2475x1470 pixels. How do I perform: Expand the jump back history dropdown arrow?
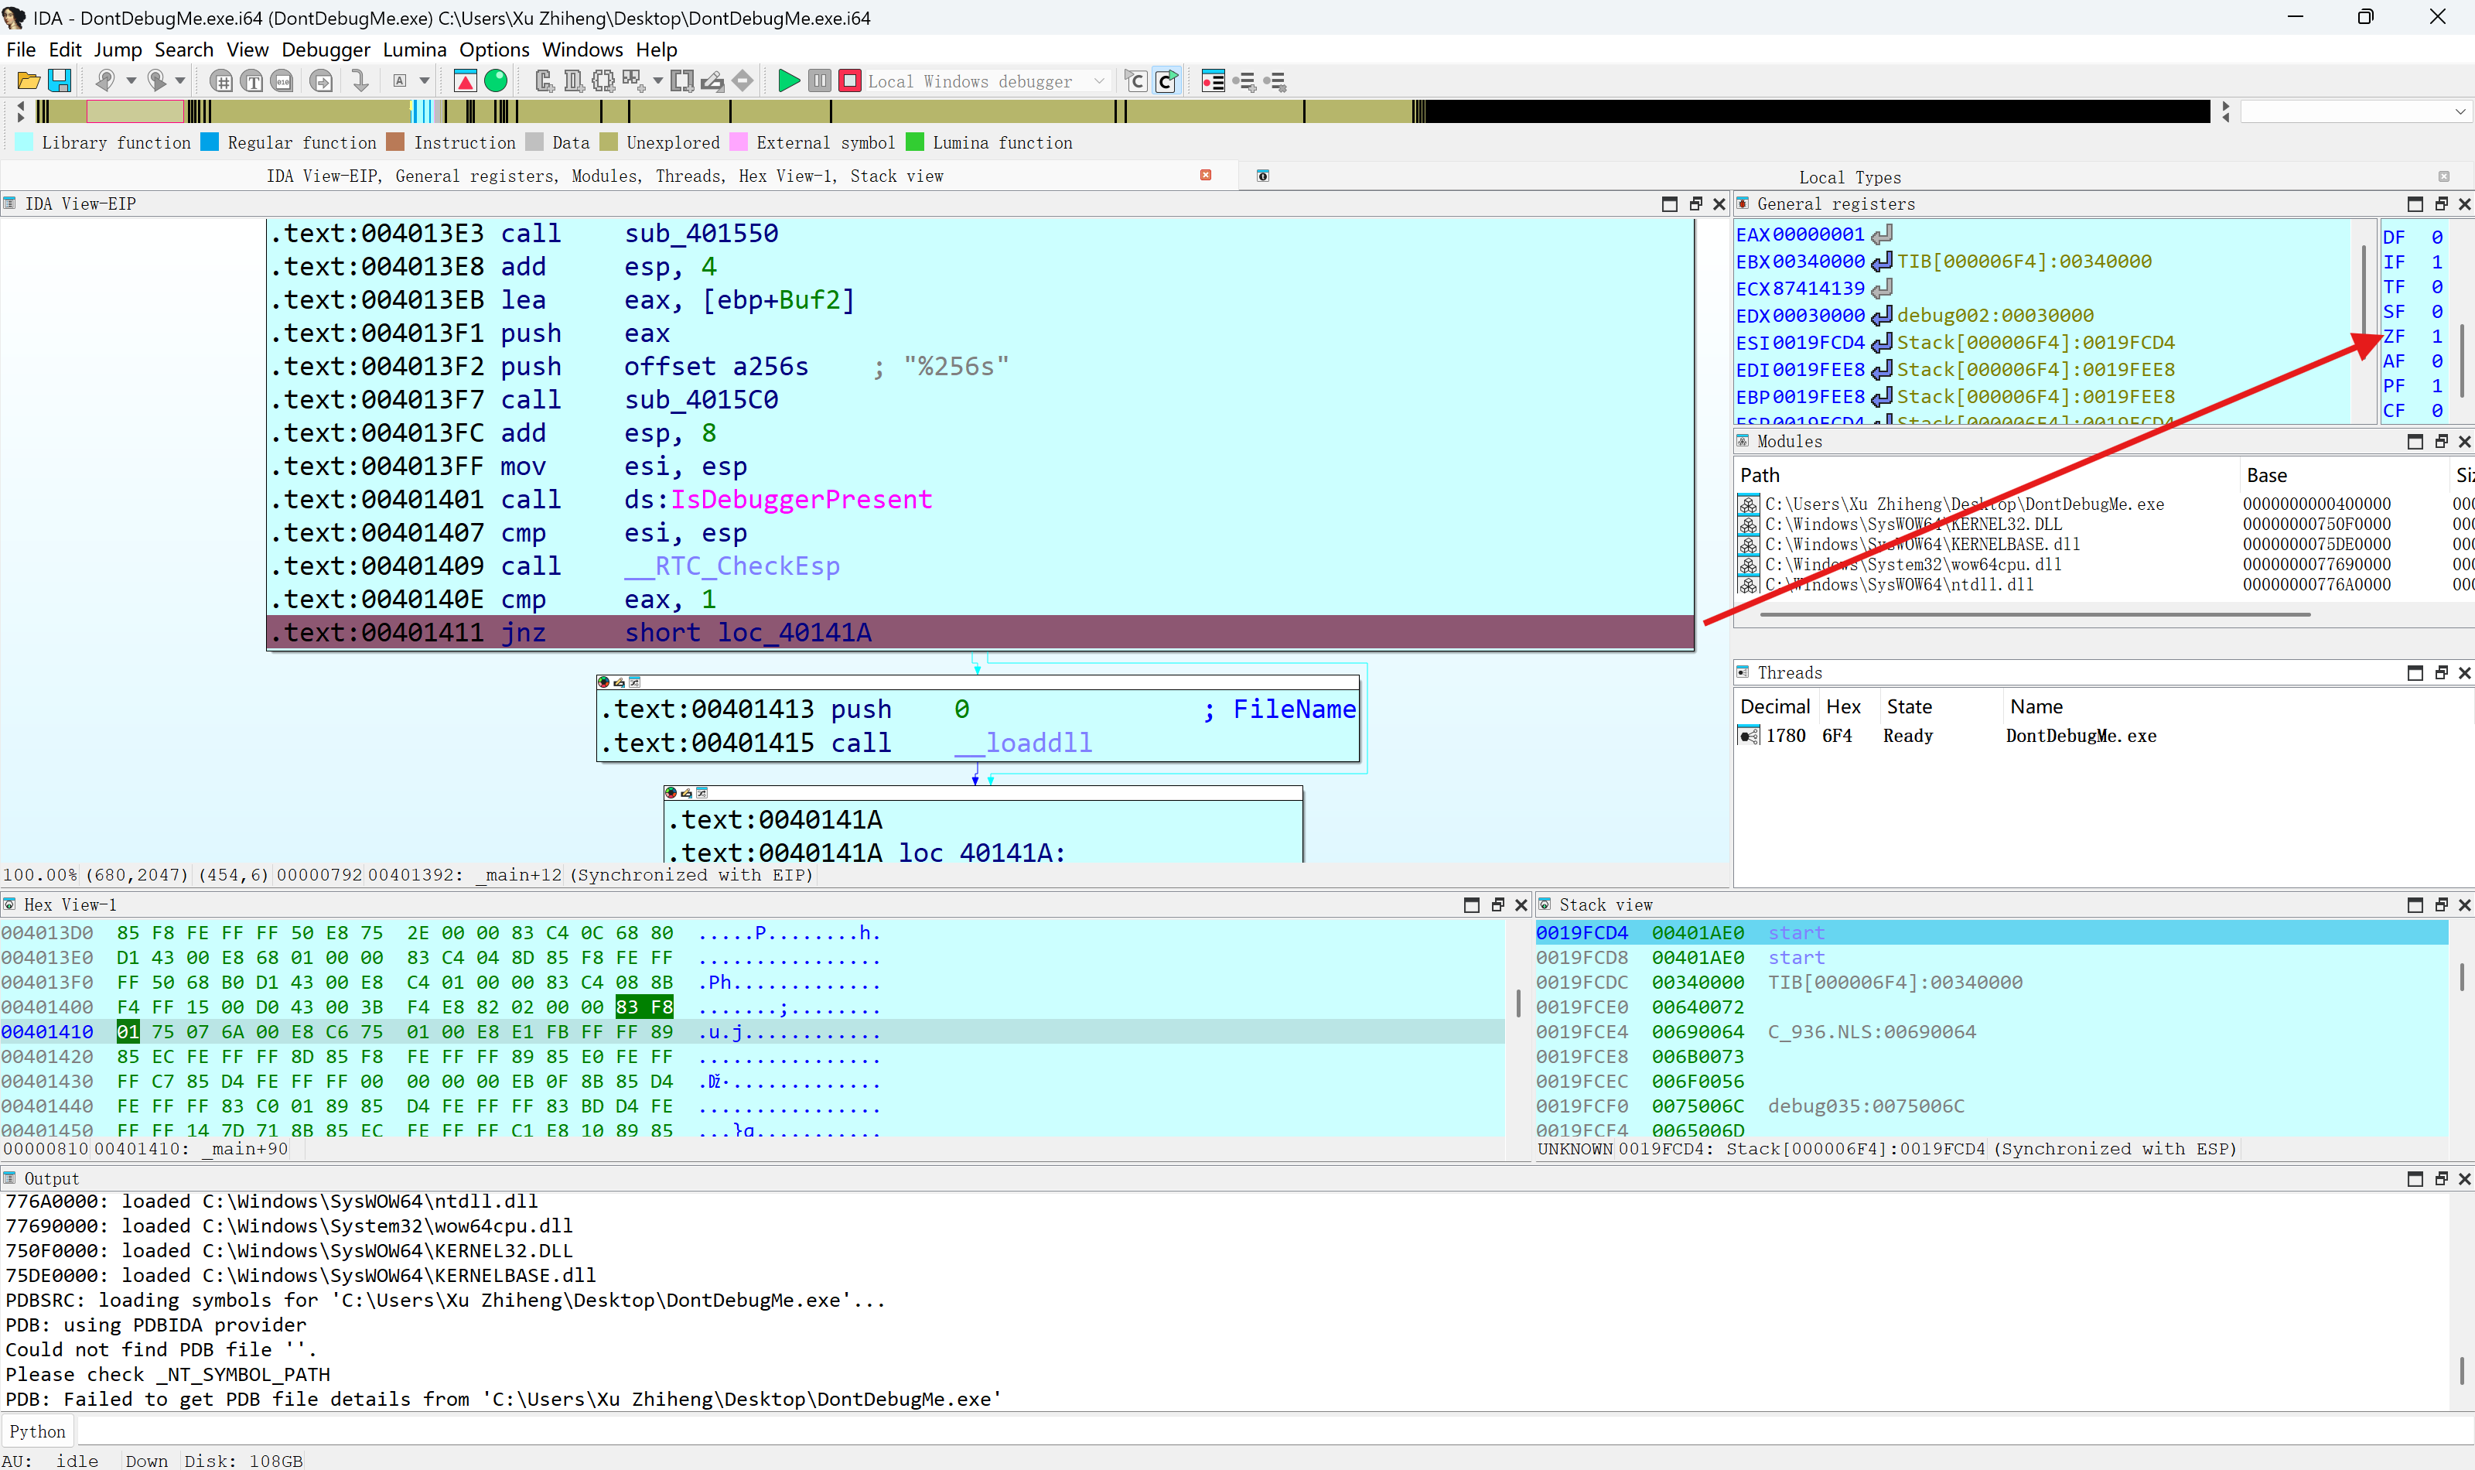[131, 81]
